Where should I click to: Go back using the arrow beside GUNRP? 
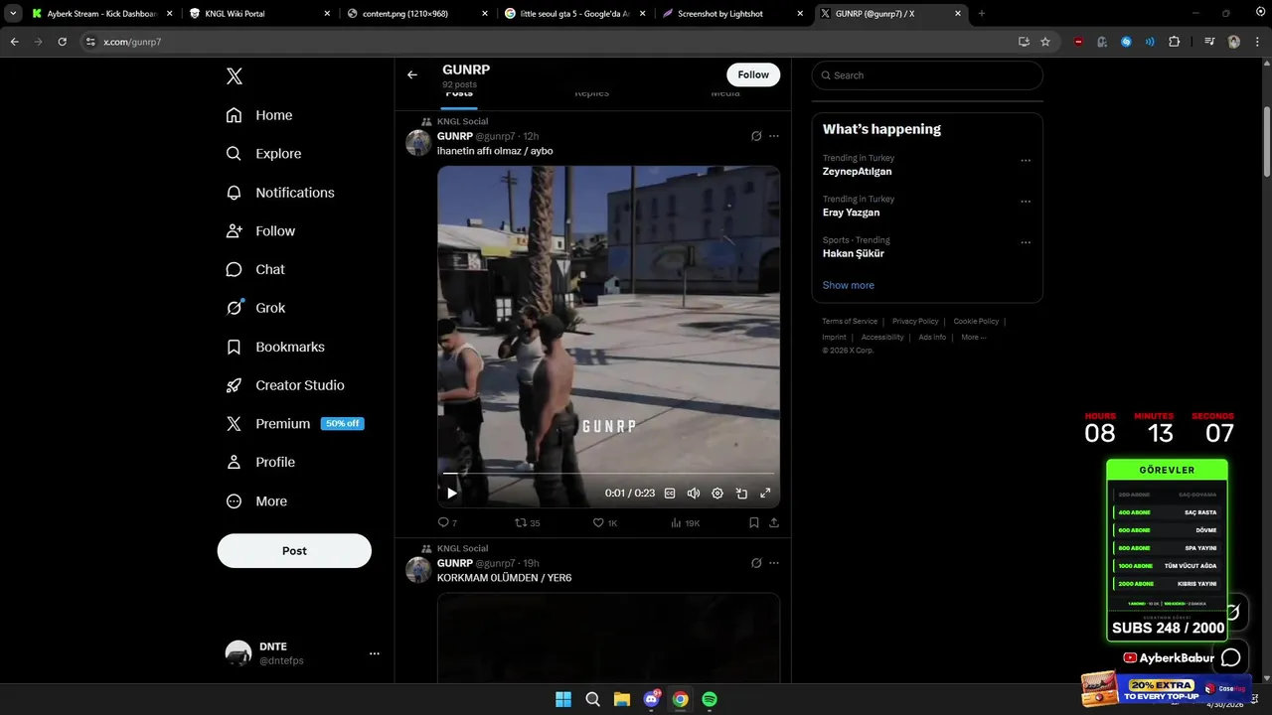pyautogui.click(x=412, y=74)
